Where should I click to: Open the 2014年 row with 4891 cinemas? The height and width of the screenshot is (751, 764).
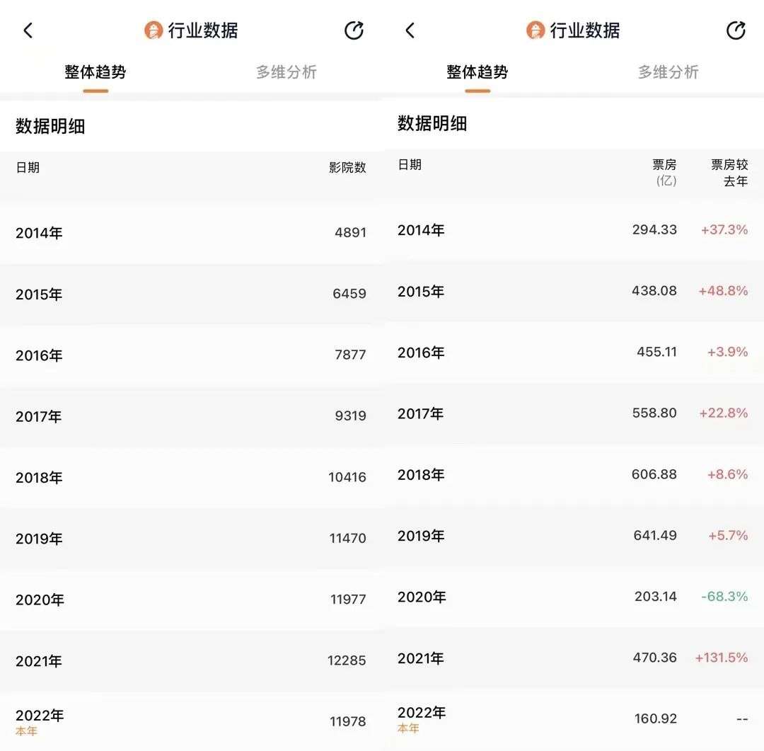point(191,233)
